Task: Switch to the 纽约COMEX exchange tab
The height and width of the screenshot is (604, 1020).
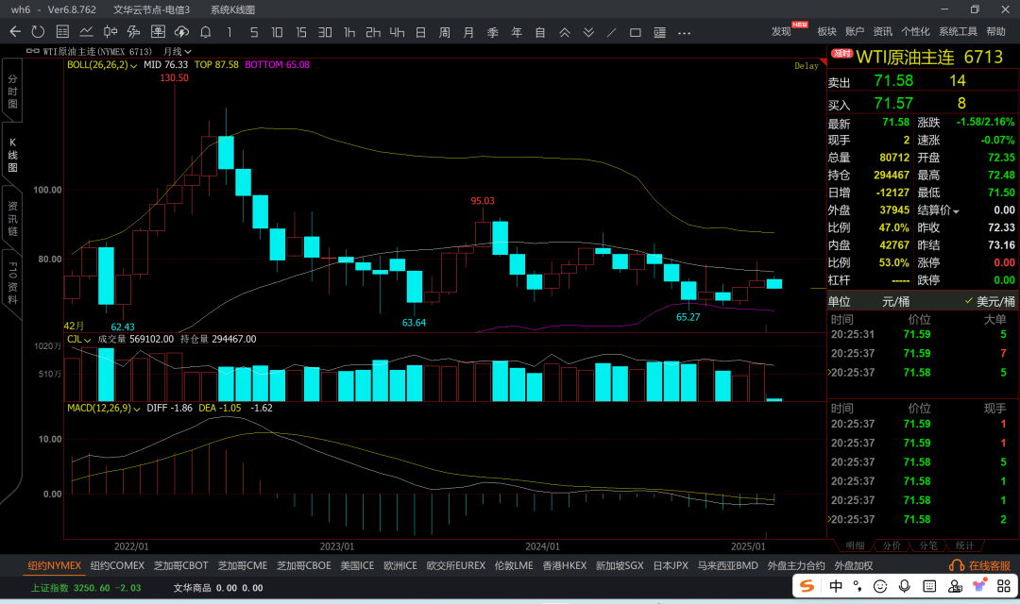Action: [117, 565]
